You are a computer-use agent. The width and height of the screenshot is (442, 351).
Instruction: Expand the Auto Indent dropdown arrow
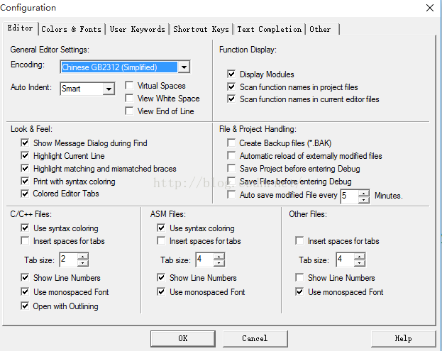pos(109,89)
